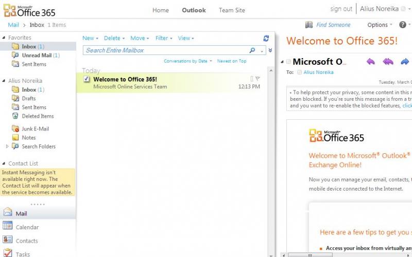Open the New dropdown menu

coord(90,38)
